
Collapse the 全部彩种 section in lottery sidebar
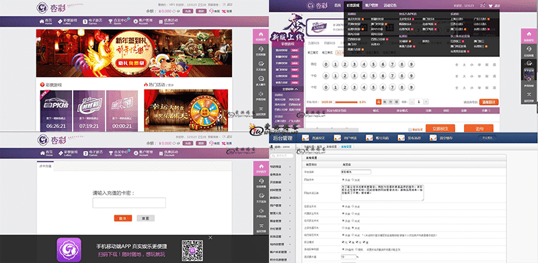tap(288, 89)
